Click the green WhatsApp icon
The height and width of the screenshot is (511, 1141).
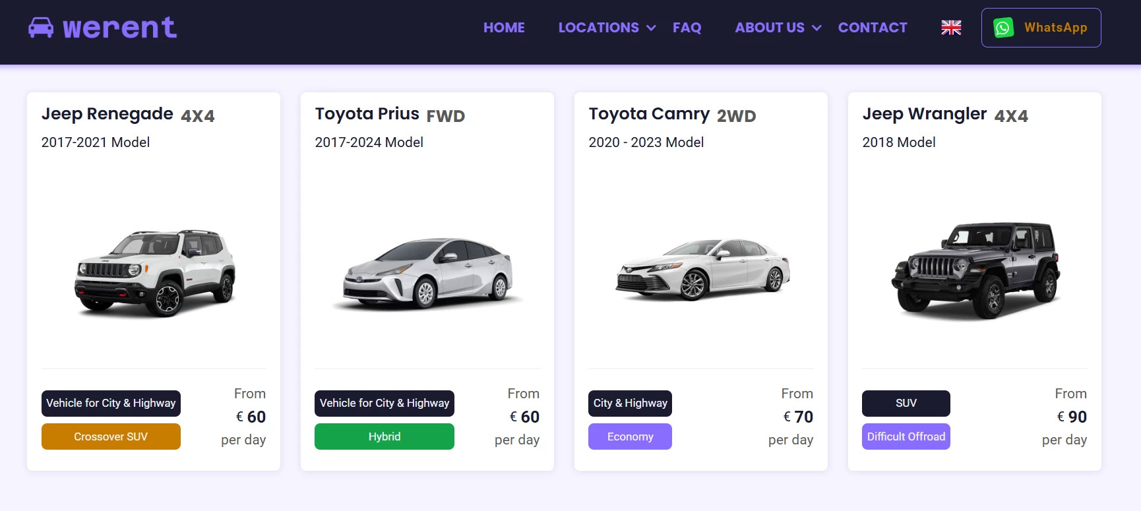[x=1003, y=28]
